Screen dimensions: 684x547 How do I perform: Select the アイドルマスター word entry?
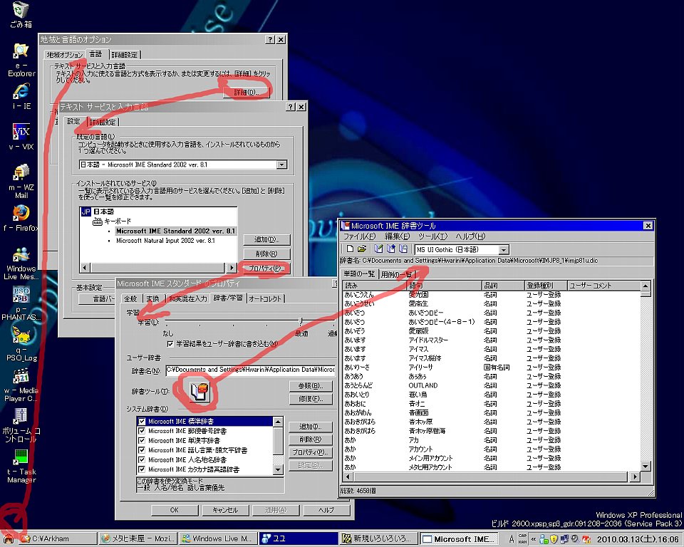coord(428,340)
